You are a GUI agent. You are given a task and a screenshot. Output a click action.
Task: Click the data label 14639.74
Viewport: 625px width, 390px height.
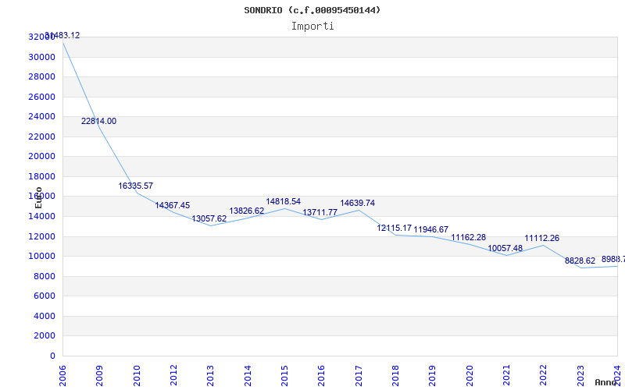tap(358, 203)
